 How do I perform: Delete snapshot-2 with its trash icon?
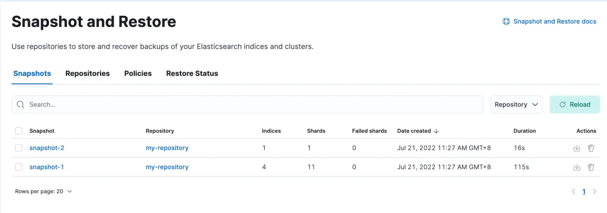pos(590,148)
